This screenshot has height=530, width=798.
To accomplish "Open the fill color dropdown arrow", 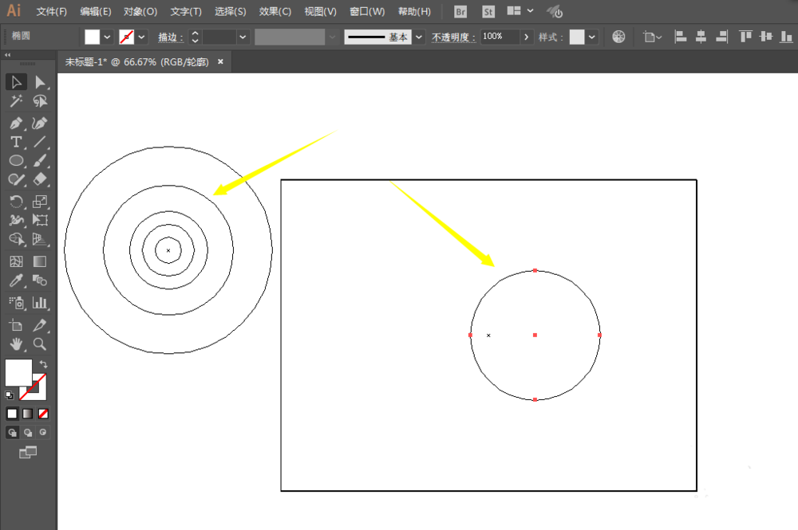I will point(107,37).
